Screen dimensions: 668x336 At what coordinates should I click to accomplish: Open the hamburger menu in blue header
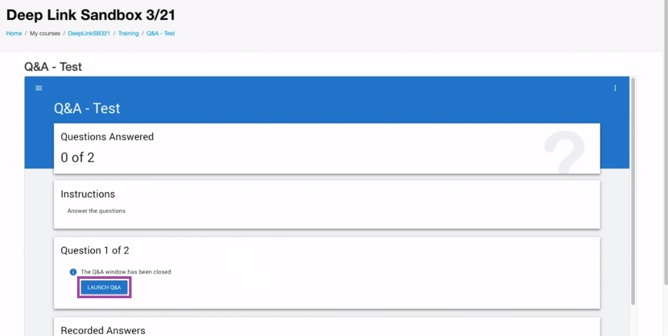38,88
